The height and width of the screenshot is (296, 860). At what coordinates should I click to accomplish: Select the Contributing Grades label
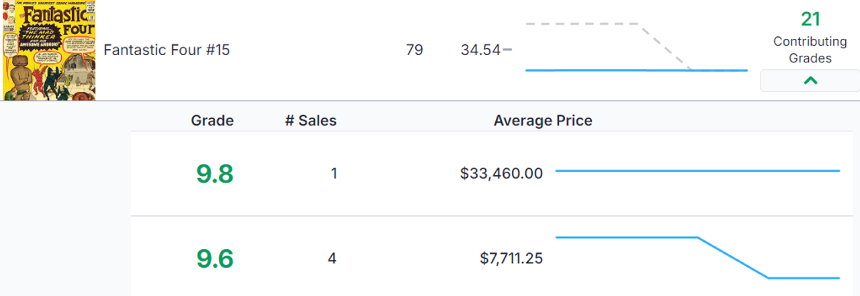coord(810,50)
